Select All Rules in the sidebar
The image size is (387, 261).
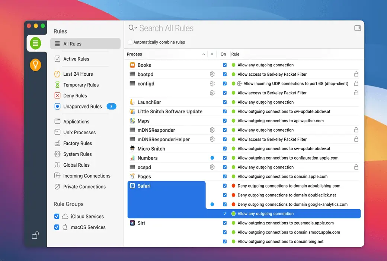pyautogui.click(x=85, y=44)
